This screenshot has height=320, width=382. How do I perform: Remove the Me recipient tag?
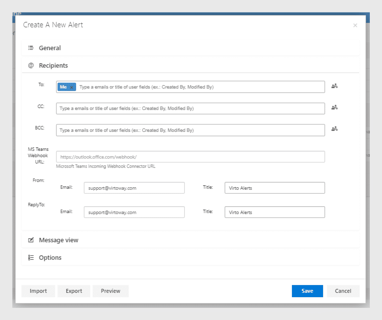pos(72,88)
